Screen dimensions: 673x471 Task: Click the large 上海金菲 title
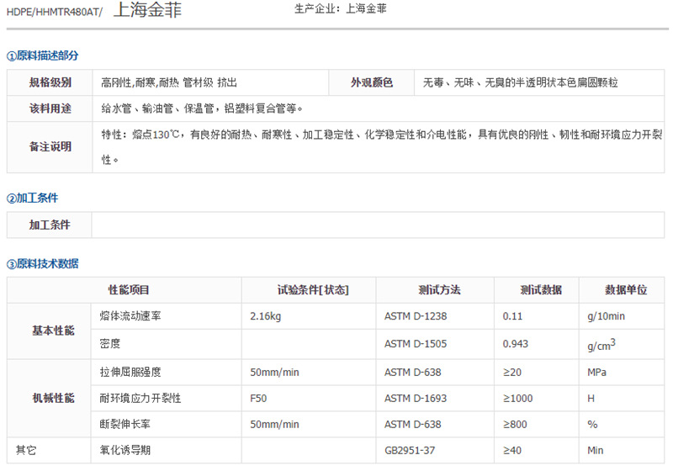[x=148, y=10]
